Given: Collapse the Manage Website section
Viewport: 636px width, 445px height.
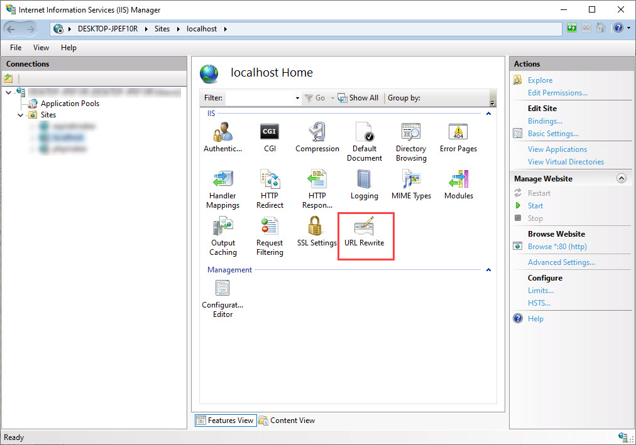Looking at the screenshot, I should pos(622,178).
